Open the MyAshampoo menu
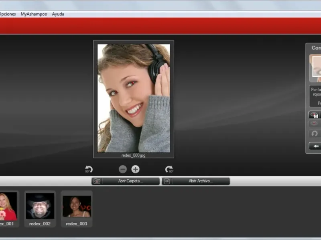 [34, 14]
